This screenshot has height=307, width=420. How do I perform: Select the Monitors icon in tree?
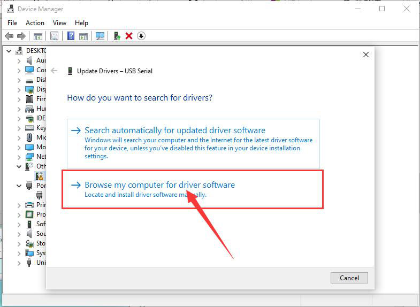coord(29,147)
